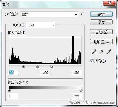Click the histogram display area

[x=45, y=50]
